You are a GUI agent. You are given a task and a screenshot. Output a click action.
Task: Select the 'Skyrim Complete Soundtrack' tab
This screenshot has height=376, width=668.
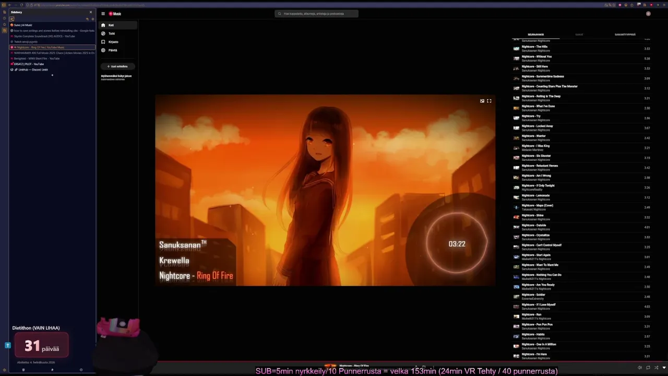[52, 36]
